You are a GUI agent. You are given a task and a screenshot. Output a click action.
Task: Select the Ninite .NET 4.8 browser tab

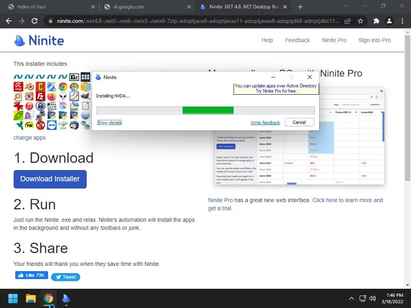point(243,7)
